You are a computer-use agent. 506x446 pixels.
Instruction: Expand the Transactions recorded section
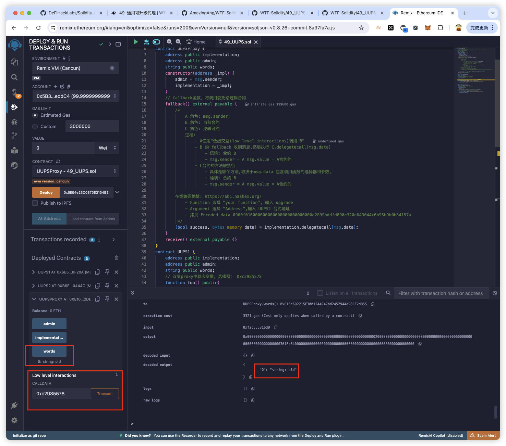(x=113, y=240)
